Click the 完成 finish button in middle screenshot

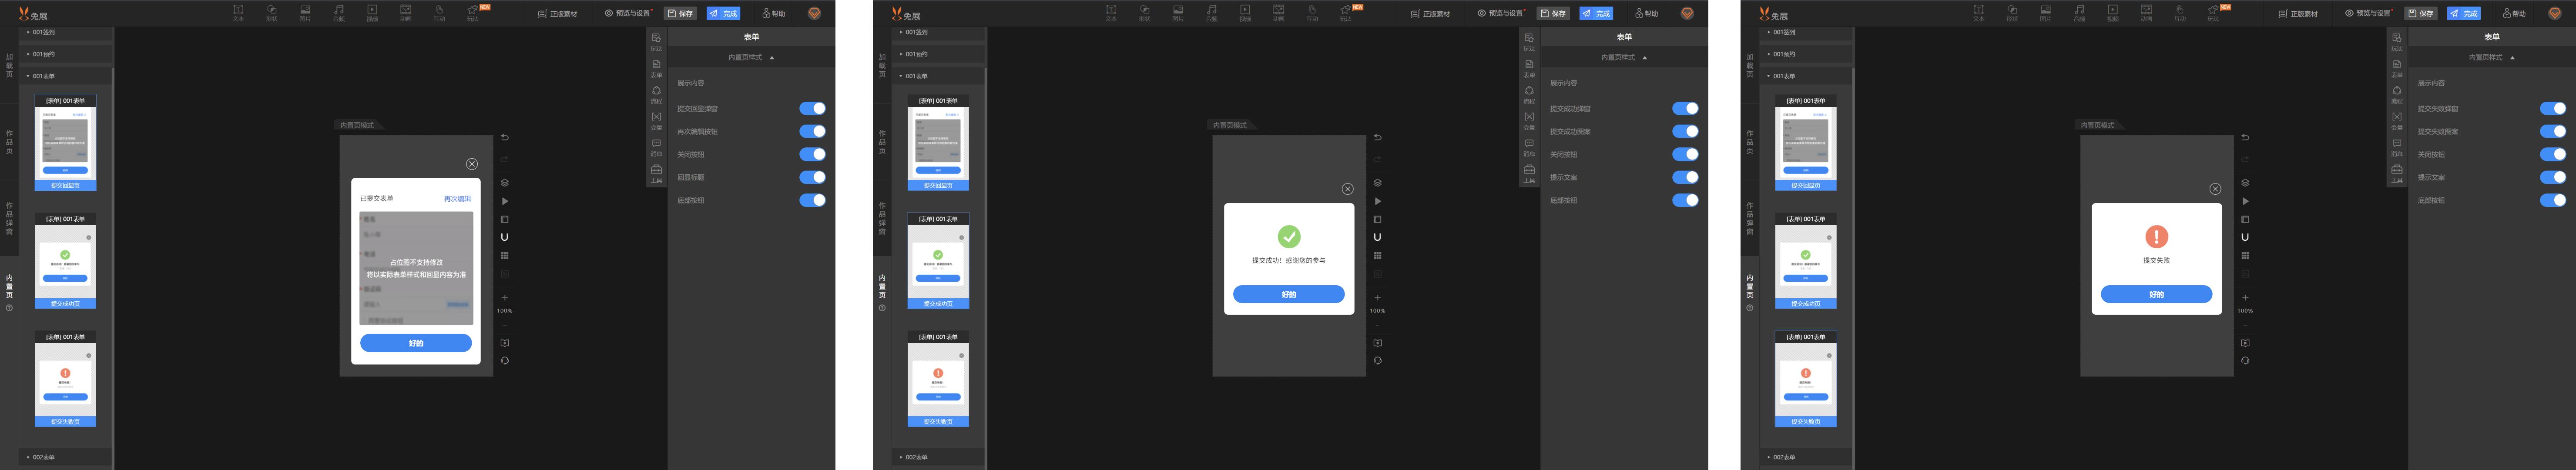[1597, 13]
